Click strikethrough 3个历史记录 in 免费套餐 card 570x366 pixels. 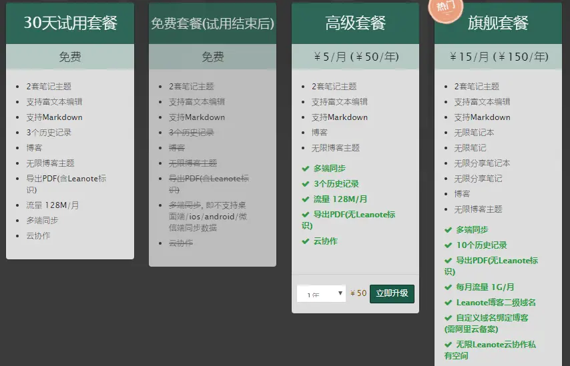tap(191, 133)
